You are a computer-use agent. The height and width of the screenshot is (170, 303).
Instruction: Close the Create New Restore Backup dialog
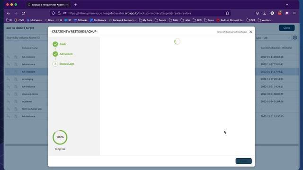(x=250, y=32)
